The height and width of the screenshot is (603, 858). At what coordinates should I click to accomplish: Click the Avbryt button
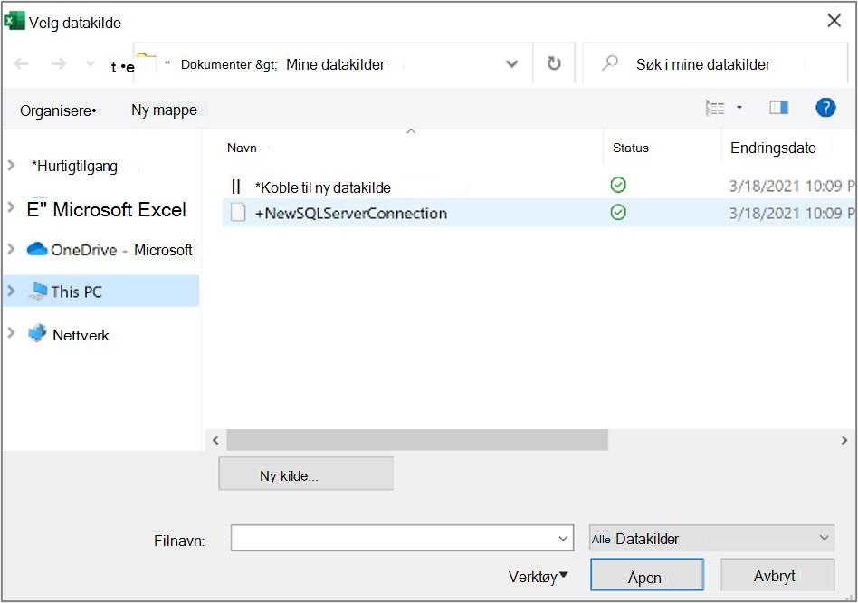777,575
